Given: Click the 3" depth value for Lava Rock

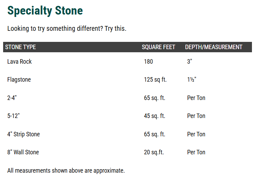Looking at the screenshot, I should click(190, 62).
